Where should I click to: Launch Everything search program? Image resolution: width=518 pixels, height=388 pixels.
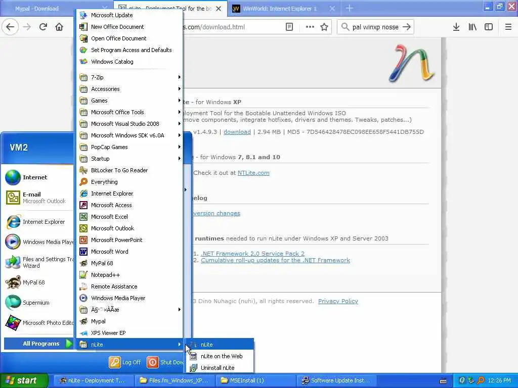click(129, 182)
